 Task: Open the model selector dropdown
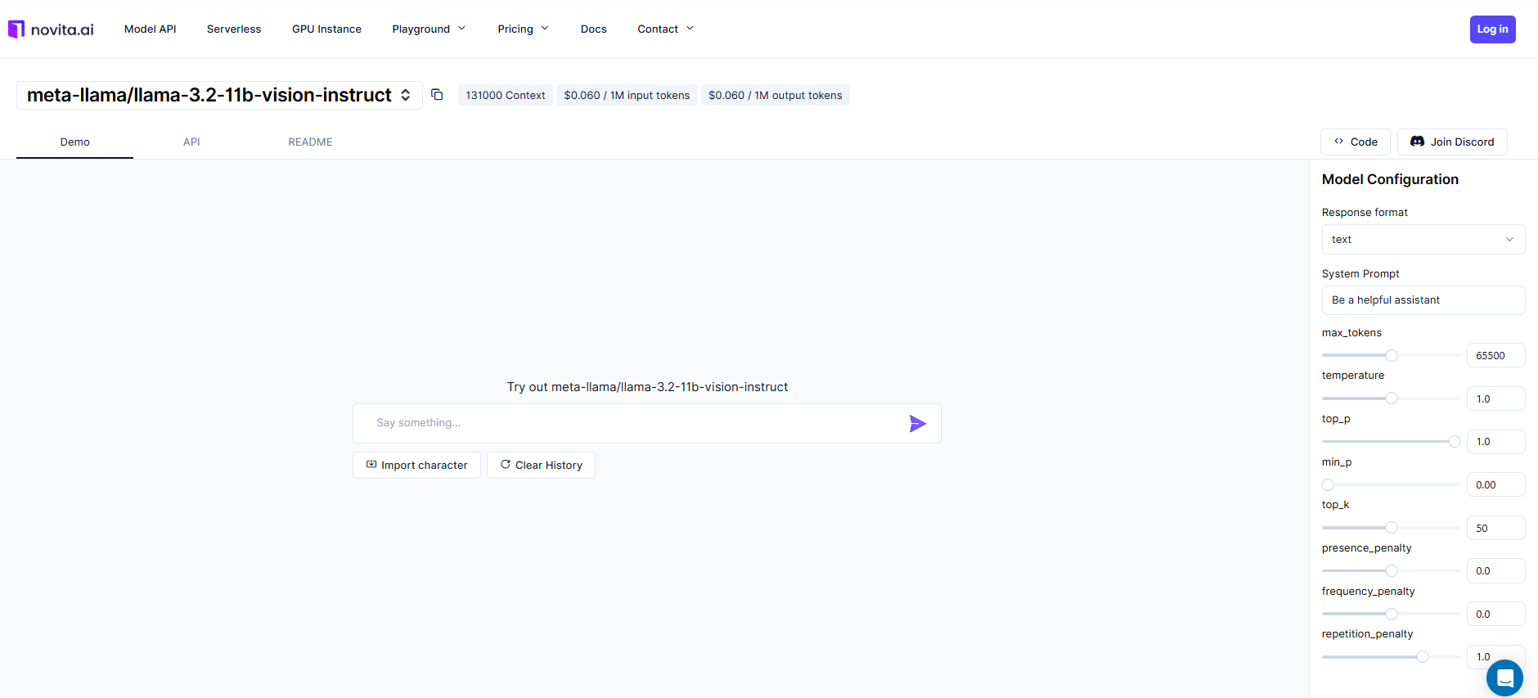pos(219,95)
